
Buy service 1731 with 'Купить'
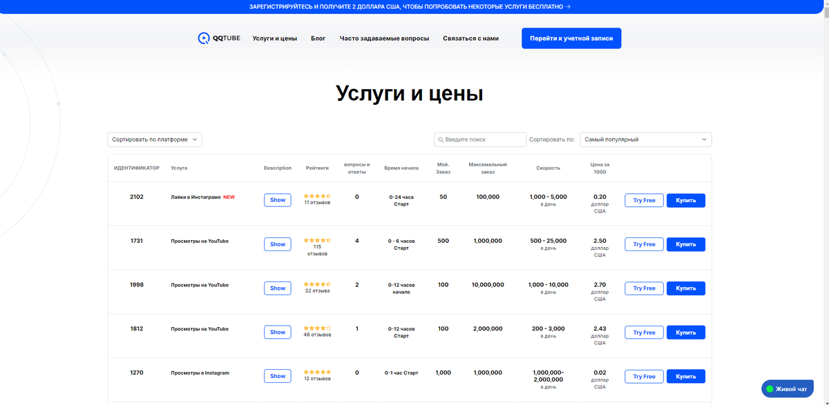[x=686, y=244]
